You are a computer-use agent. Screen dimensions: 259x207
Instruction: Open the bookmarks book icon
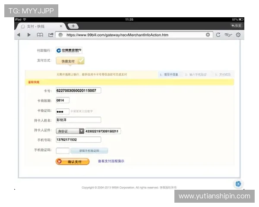pos(40,35)
